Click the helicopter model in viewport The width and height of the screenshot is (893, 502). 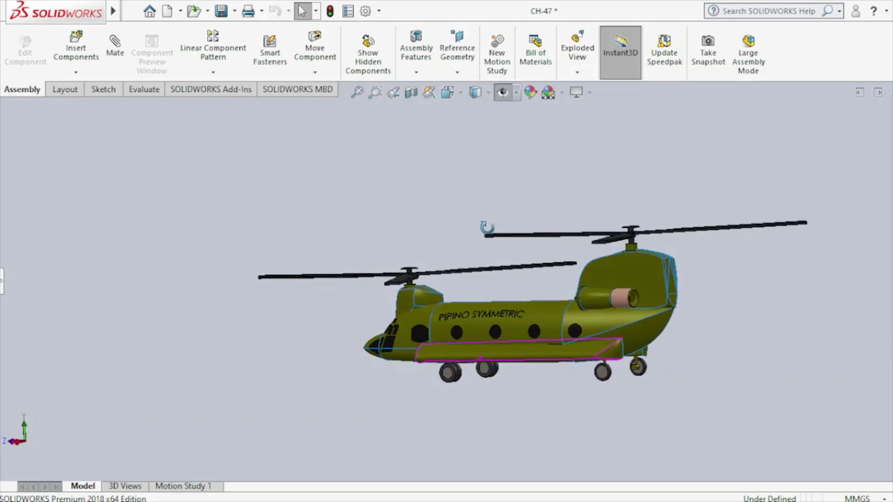[x=512, y=325]
